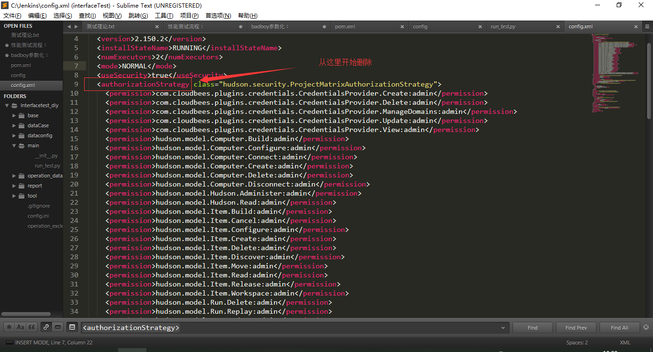Toggle wrap search option

[x=46, y=328]
